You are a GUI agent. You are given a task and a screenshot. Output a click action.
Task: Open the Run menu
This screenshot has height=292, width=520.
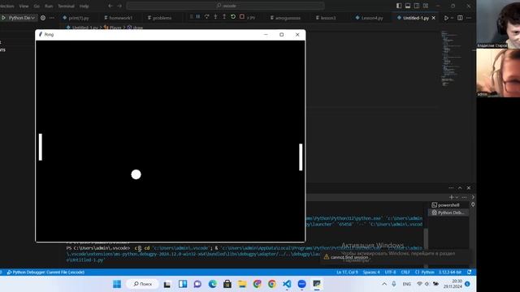[x=49, y=6]
